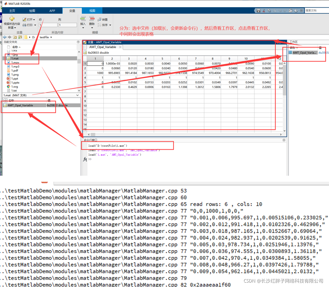The width and height of the screenshot is (329, 287).
Task: Switch to the 变量 (Variable) tab
Action: 72,11
